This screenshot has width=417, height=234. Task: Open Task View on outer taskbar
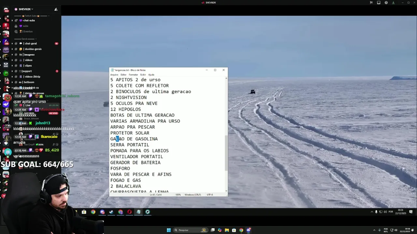coord(213,230)
